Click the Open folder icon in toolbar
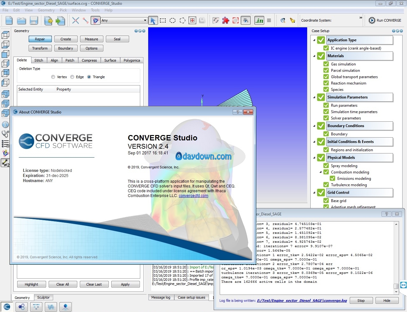 21,21
